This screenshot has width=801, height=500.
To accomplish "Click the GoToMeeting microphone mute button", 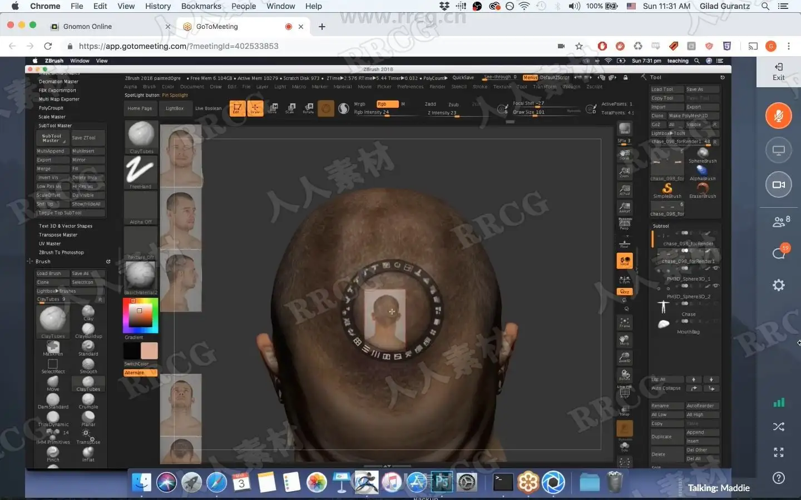I will tap(778, 116).
